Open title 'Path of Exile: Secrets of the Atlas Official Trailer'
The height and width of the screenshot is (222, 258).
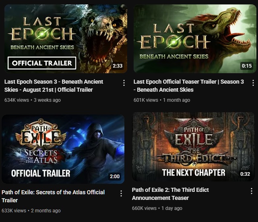tap(53, 196)
